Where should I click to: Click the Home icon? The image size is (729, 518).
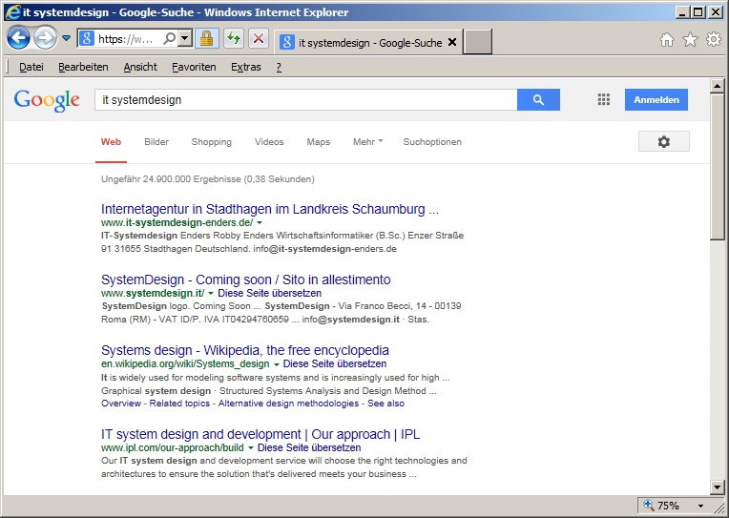pyautogui.click(x=667, y=39)
